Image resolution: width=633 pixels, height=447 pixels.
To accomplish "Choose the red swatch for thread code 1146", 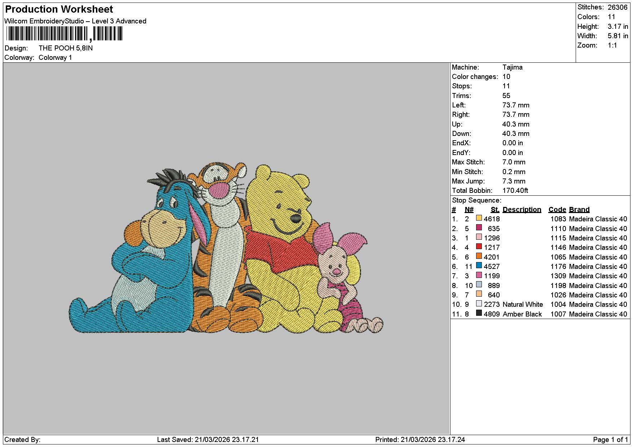I will click(479, 247).
